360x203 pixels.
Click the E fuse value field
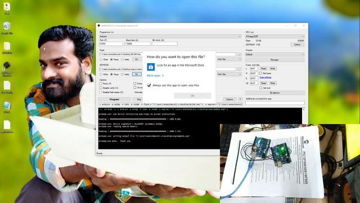[254, 78]
